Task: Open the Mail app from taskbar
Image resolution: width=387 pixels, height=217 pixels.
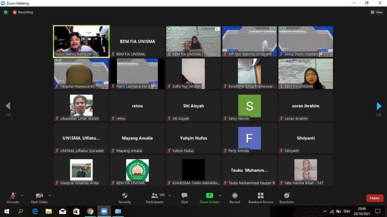Action: click(62, 211)
